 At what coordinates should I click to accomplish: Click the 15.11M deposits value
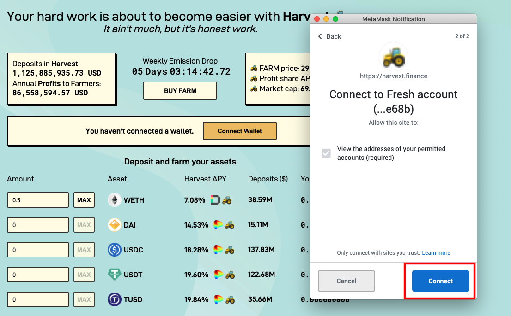(258, 224)
